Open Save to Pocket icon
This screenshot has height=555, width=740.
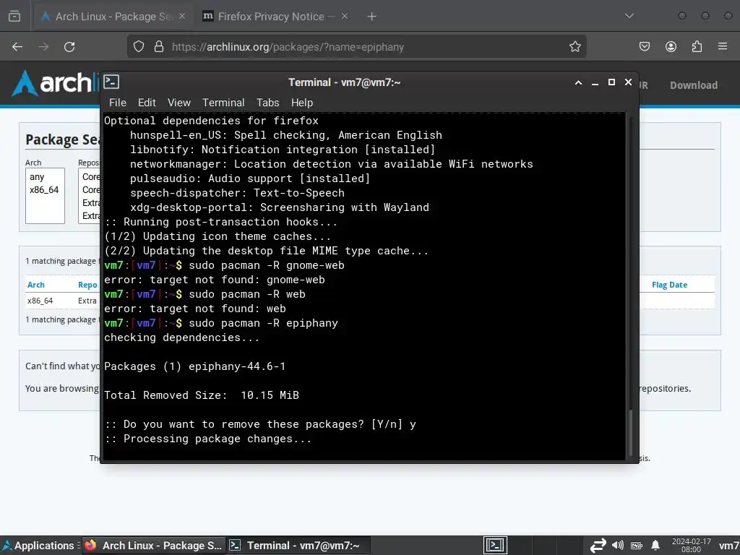pos(644,47)
